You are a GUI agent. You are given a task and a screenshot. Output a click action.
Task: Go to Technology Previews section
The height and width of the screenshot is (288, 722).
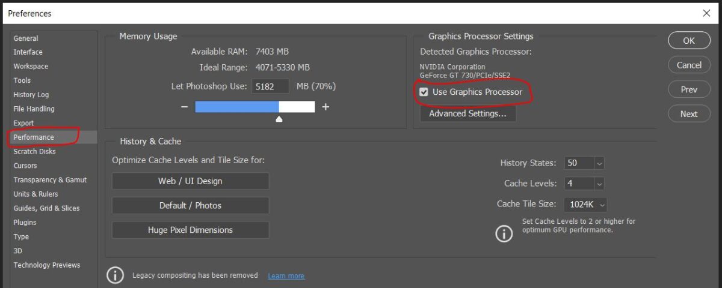point(46,265)
